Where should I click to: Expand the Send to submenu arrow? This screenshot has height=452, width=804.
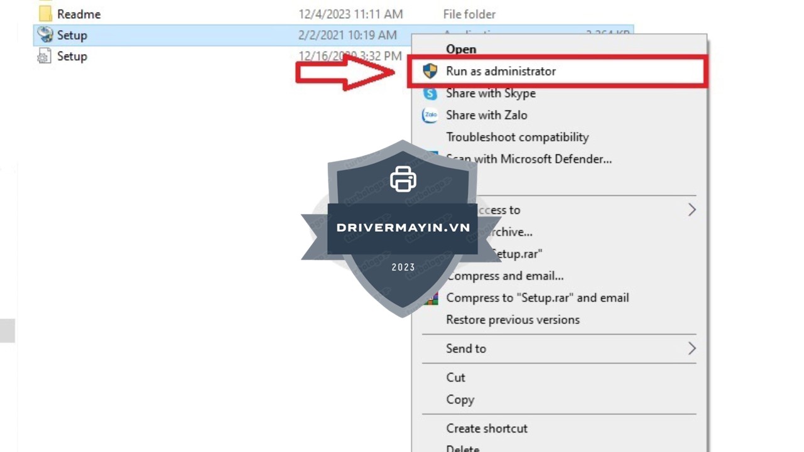[x=692, y=348]
